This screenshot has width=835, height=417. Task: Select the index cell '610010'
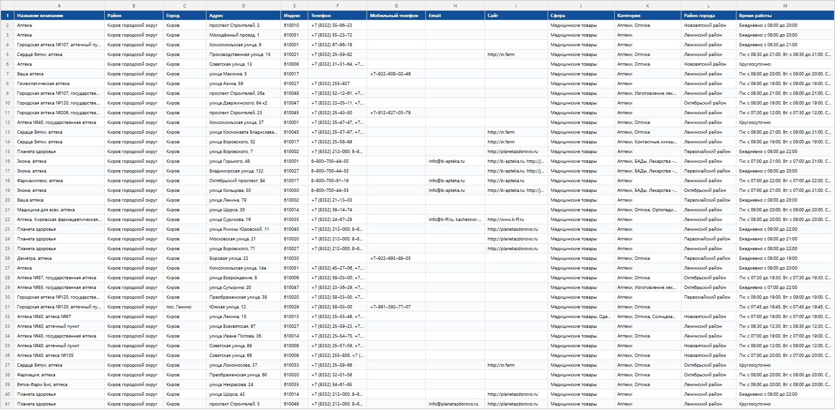coord(294,25)
